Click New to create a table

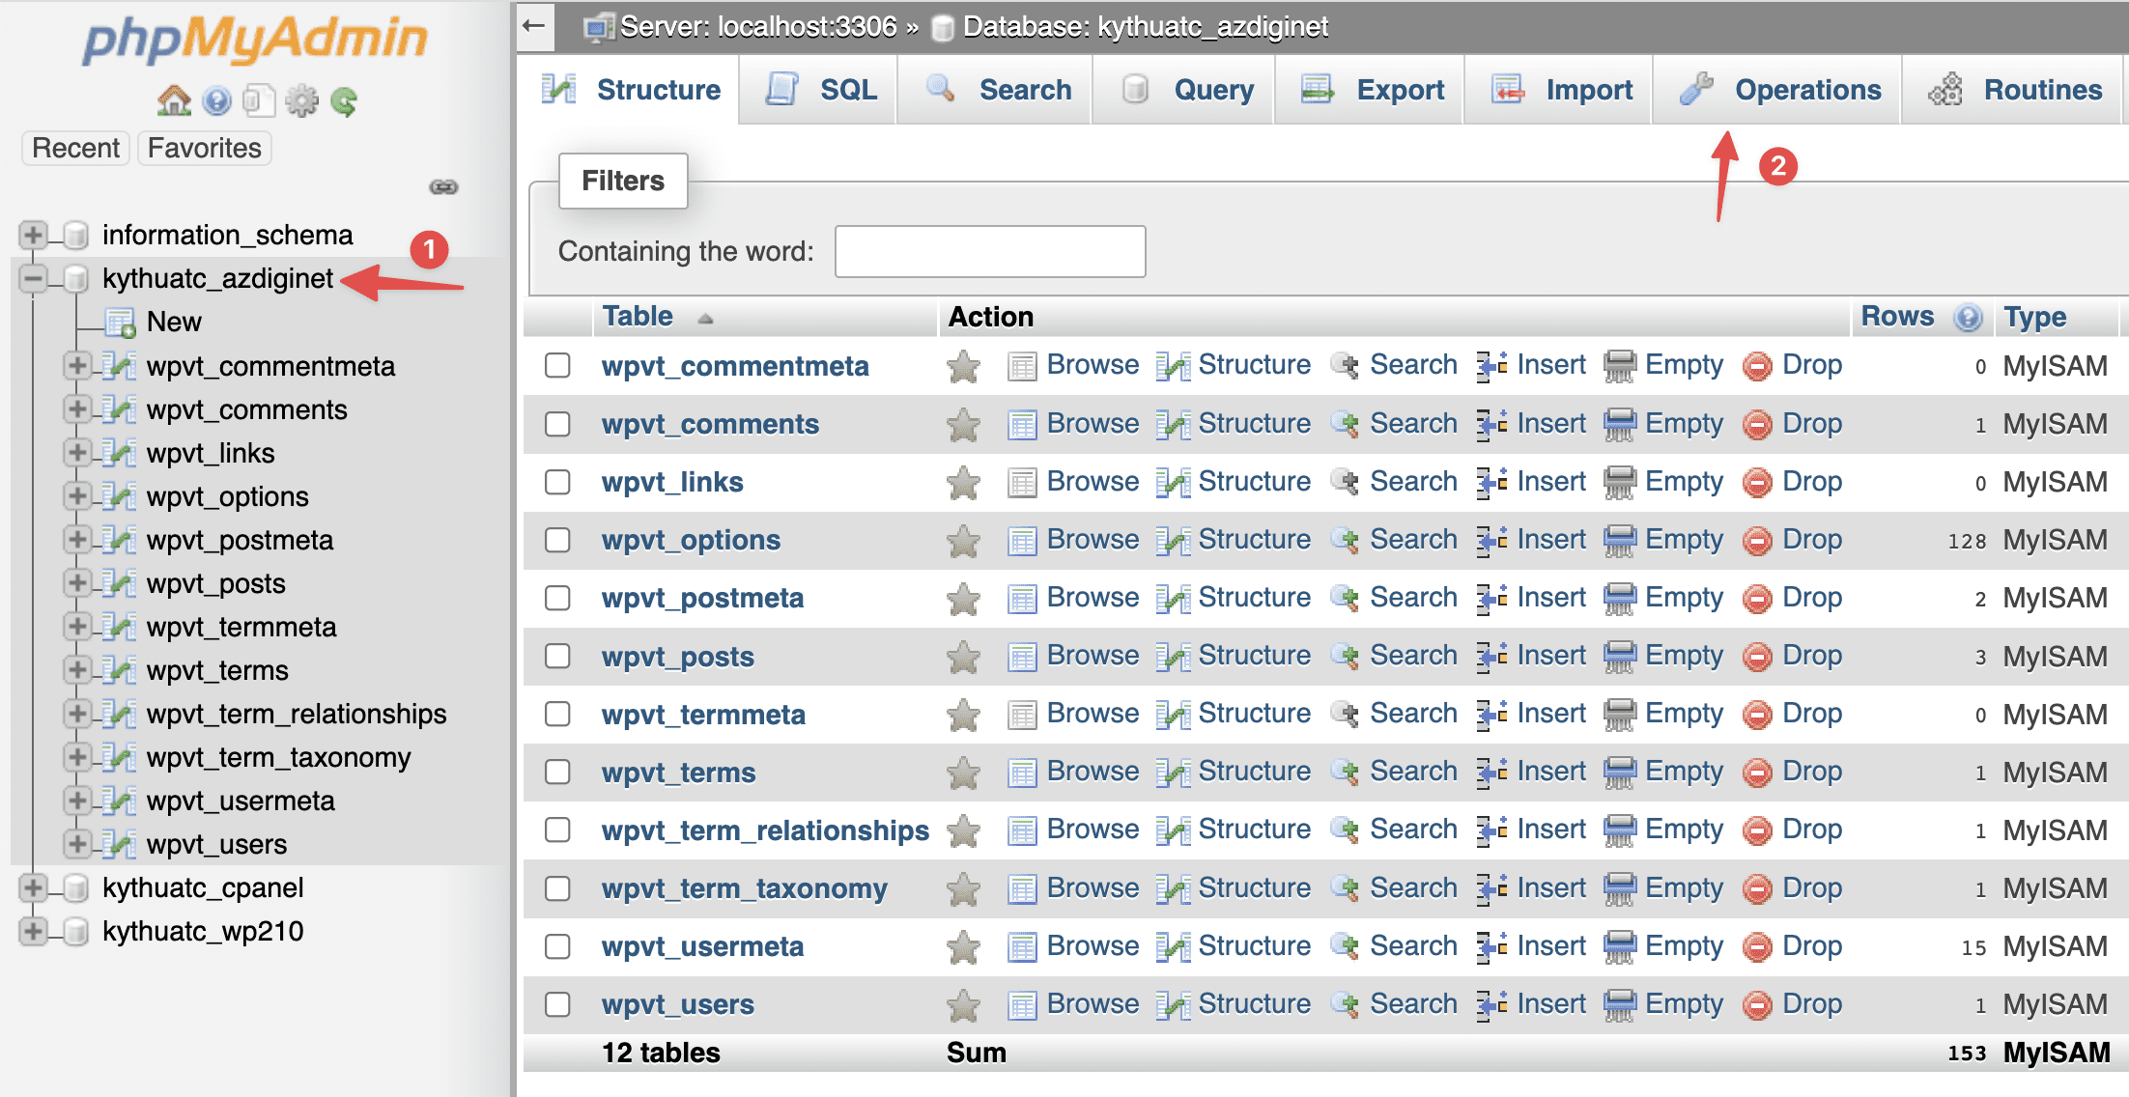174,321
